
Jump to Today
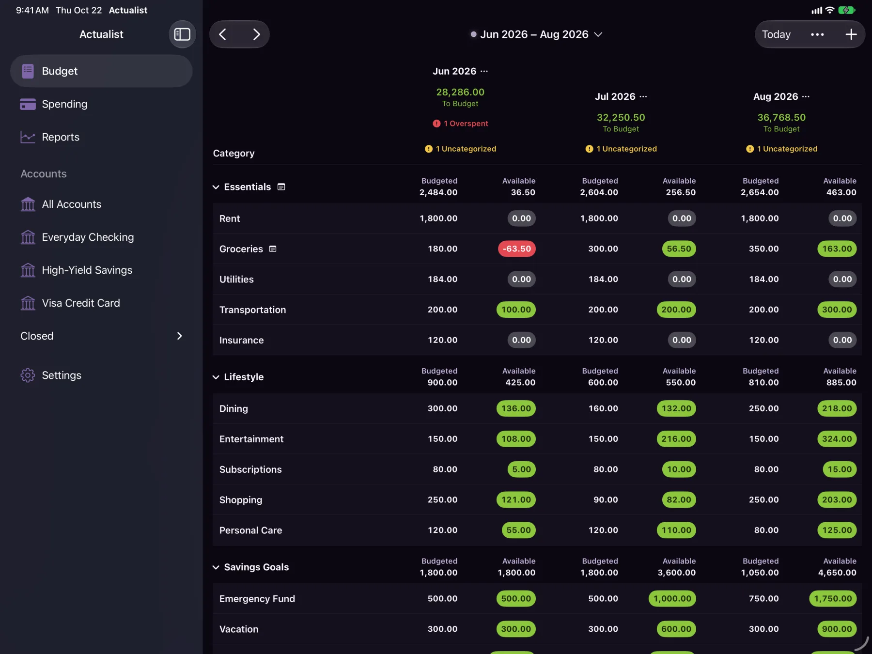[776, 34]
